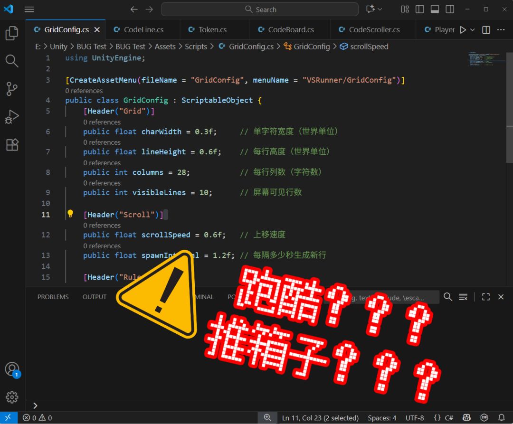Select Scripts in the breadcrumb

click(x=196, y=47)
